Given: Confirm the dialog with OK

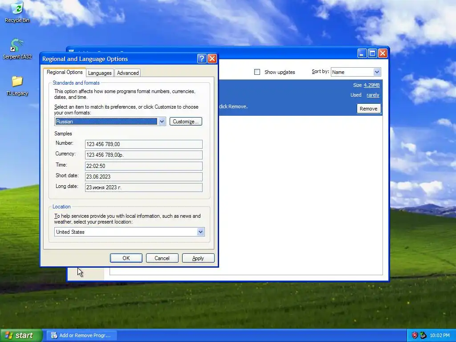Looking at the screenshot, I should point(126,258).
